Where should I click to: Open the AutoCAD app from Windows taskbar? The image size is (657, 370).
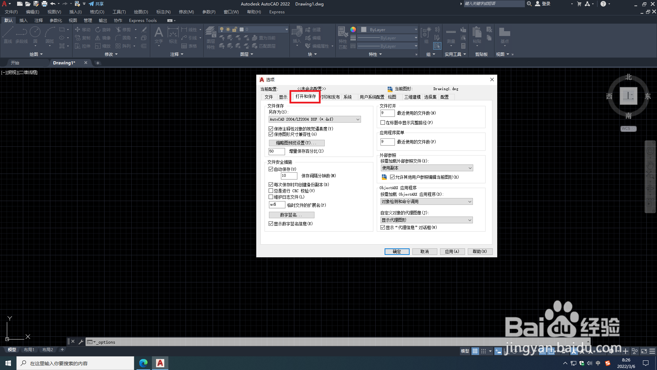click(x=160, y=363)
